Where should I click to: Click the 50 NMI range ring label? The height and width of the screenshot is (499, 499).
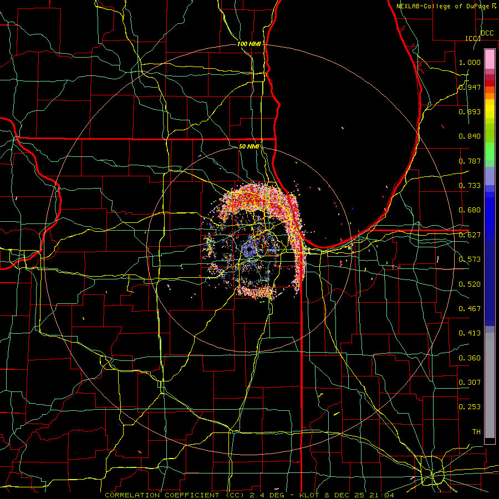[249, 146]
